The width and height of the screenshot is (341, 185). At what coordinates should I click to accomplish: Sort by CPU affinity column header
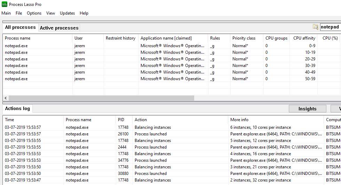(x=304, y=38)
